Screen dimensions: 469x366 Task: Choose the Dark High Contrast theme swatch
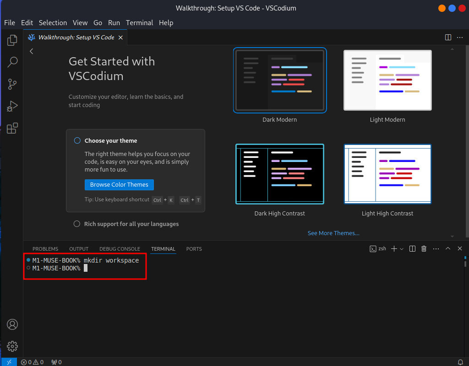coord(280,174)
